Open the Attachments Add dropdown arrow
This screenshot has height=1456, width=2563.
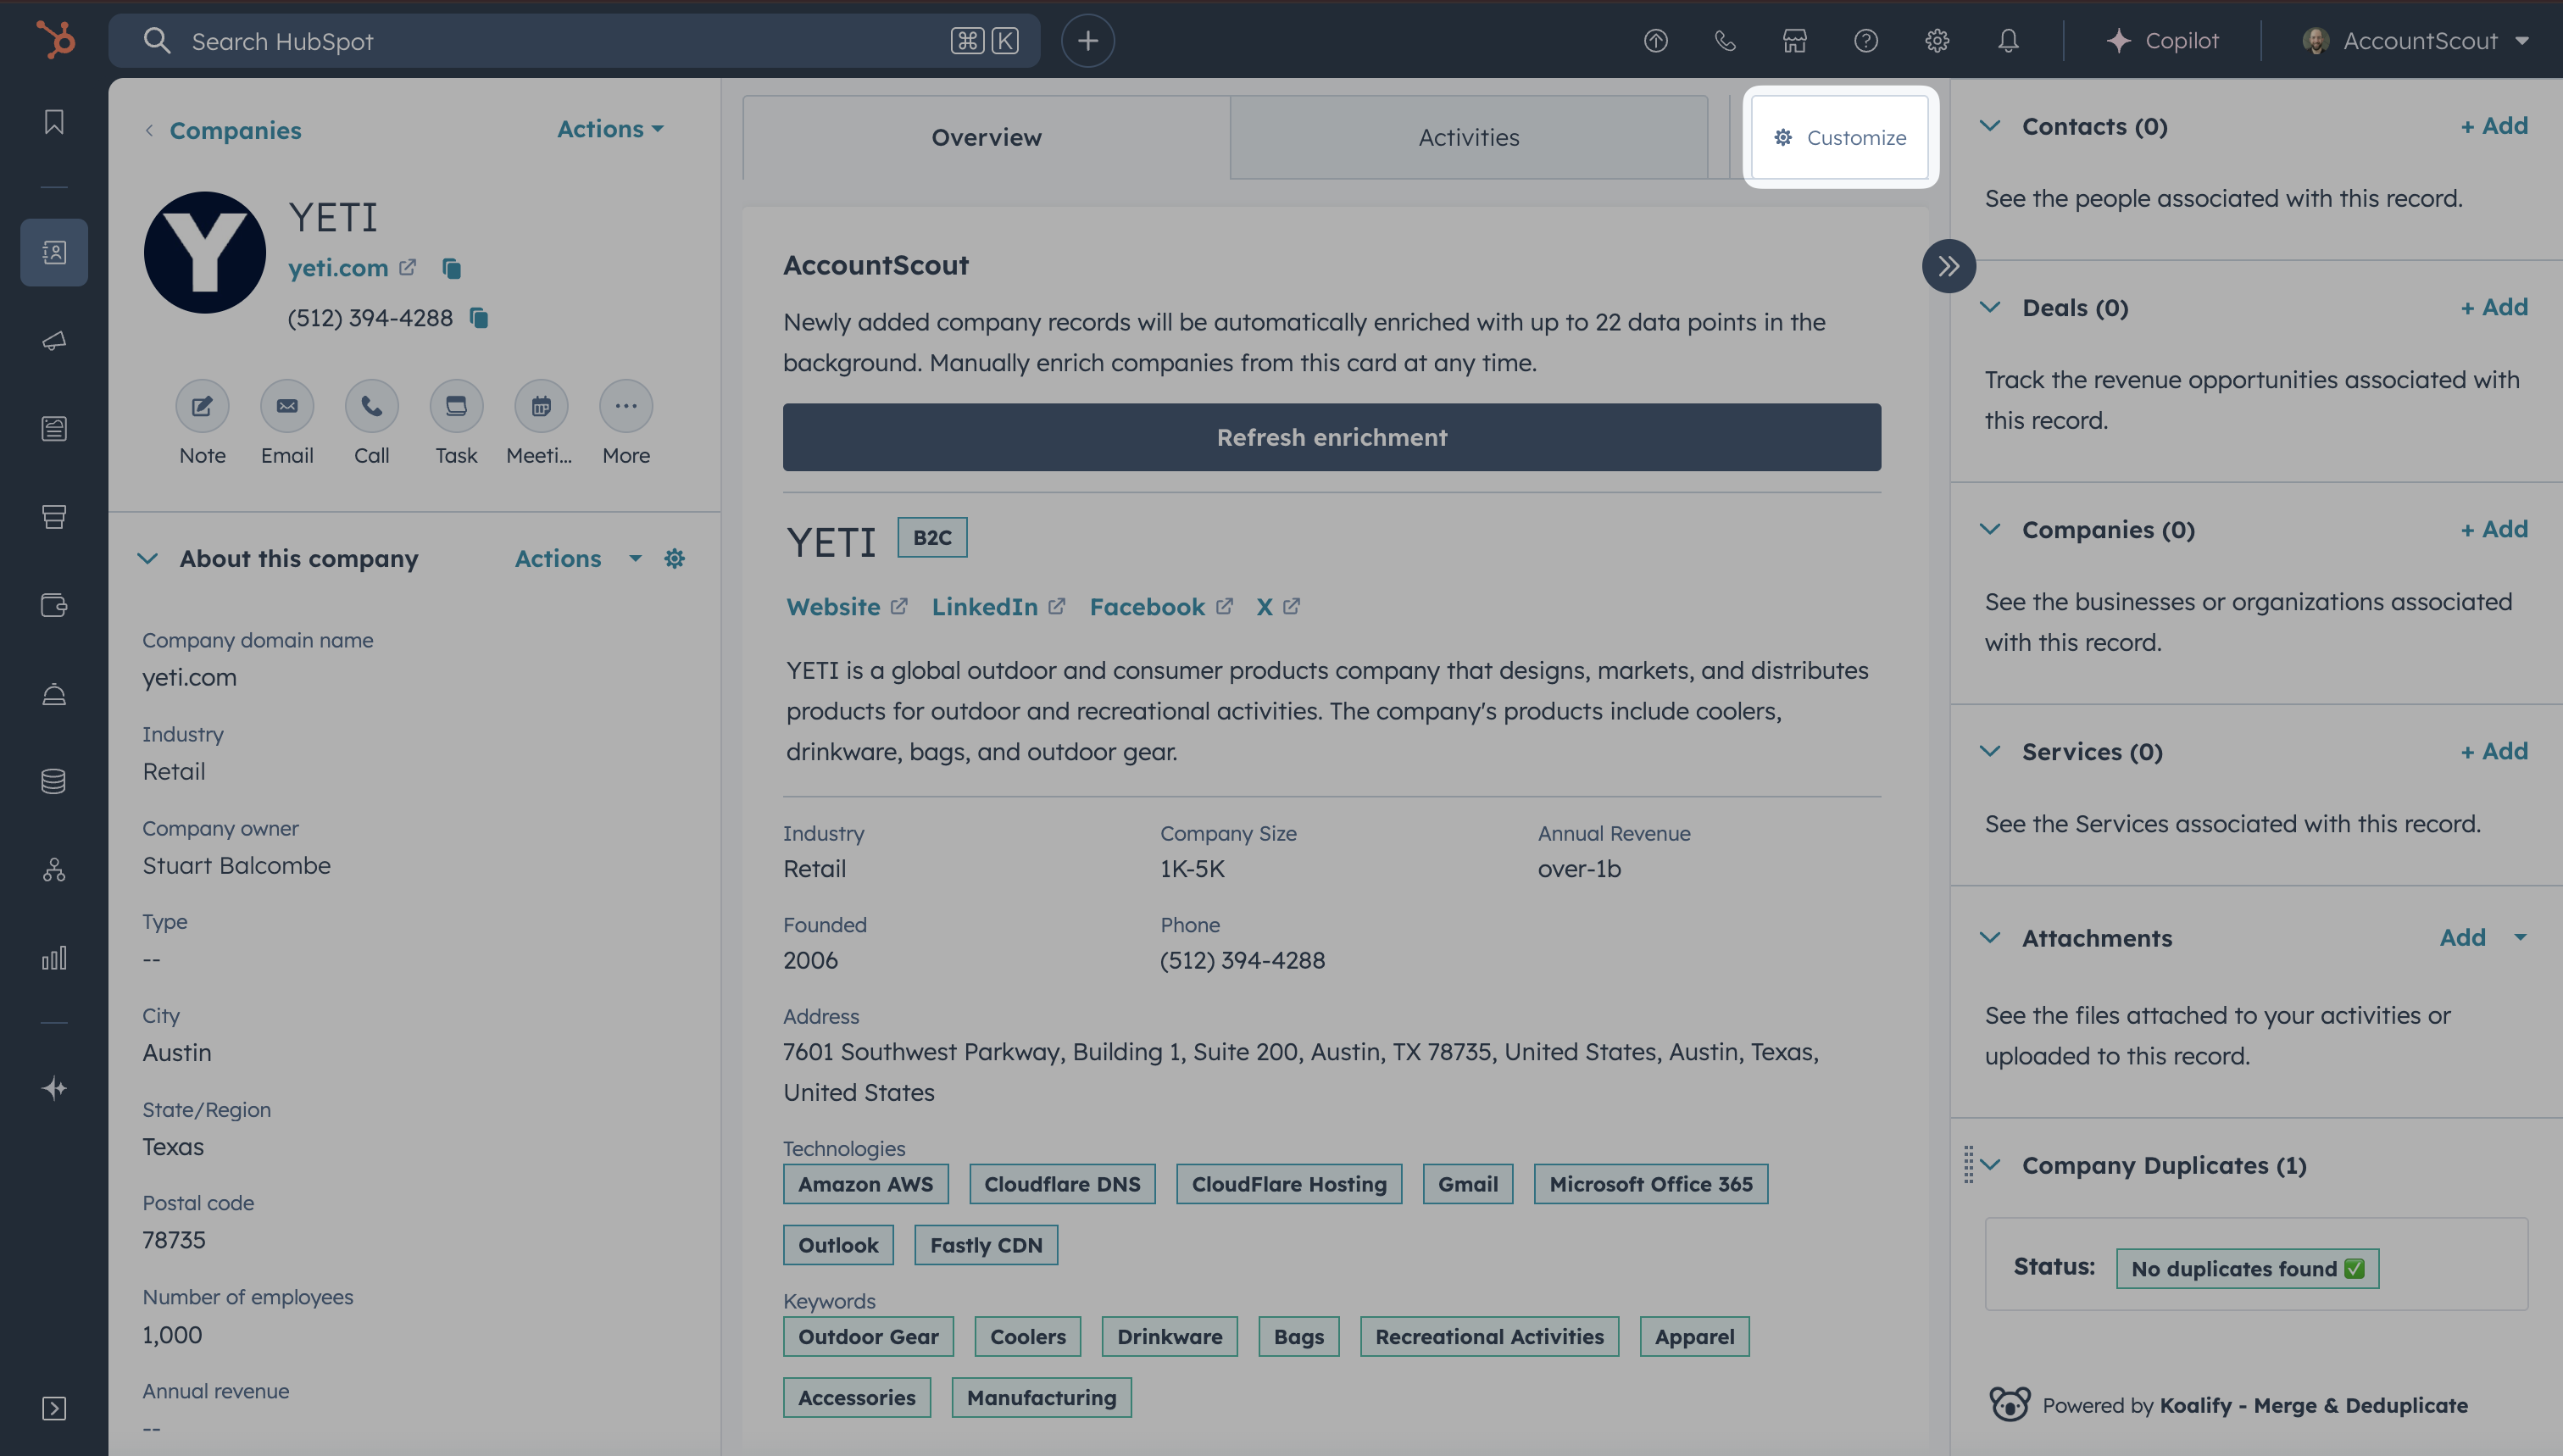[x=2520, y=937]
